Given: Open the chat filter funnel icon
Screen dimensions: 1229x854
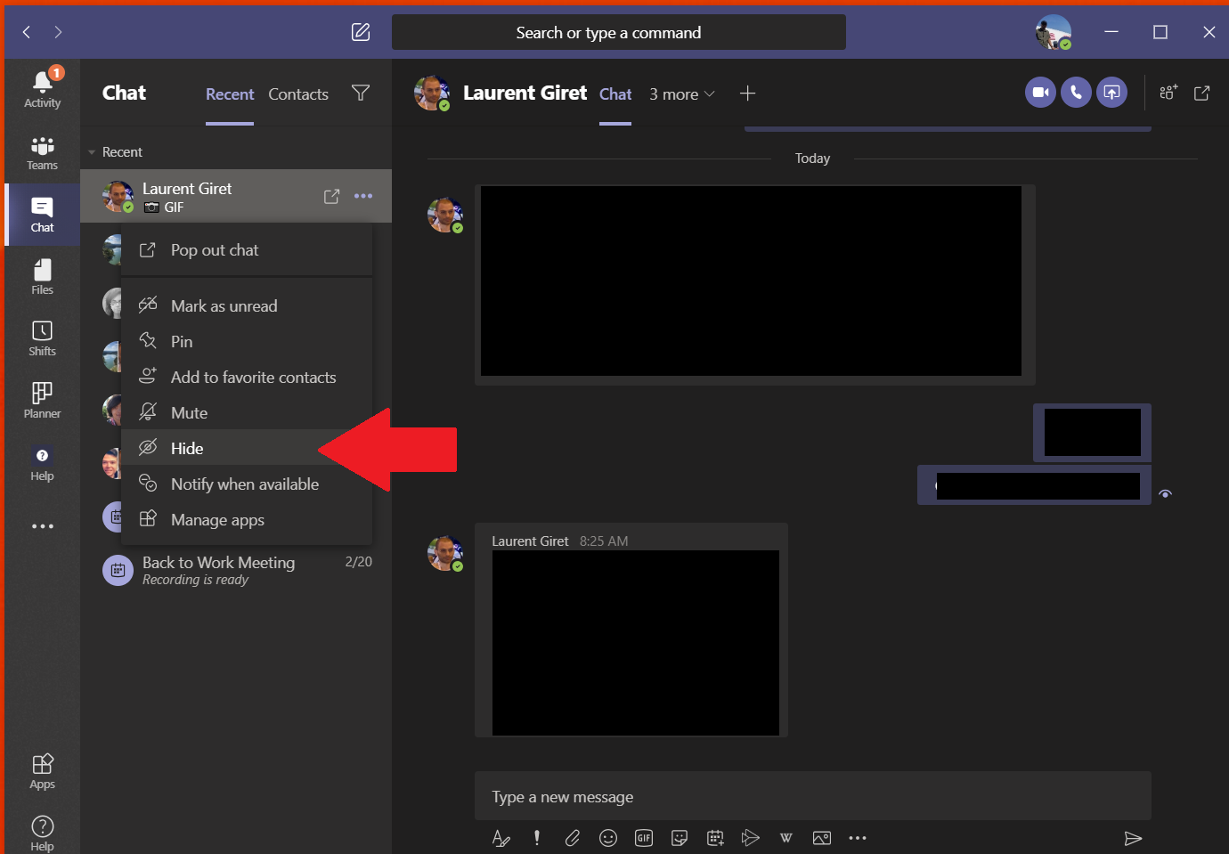Looking at the screenshot, I should coord(361,93).
